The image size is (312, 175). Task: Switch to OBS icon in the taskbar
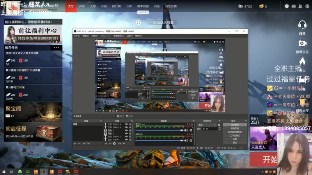44,171
